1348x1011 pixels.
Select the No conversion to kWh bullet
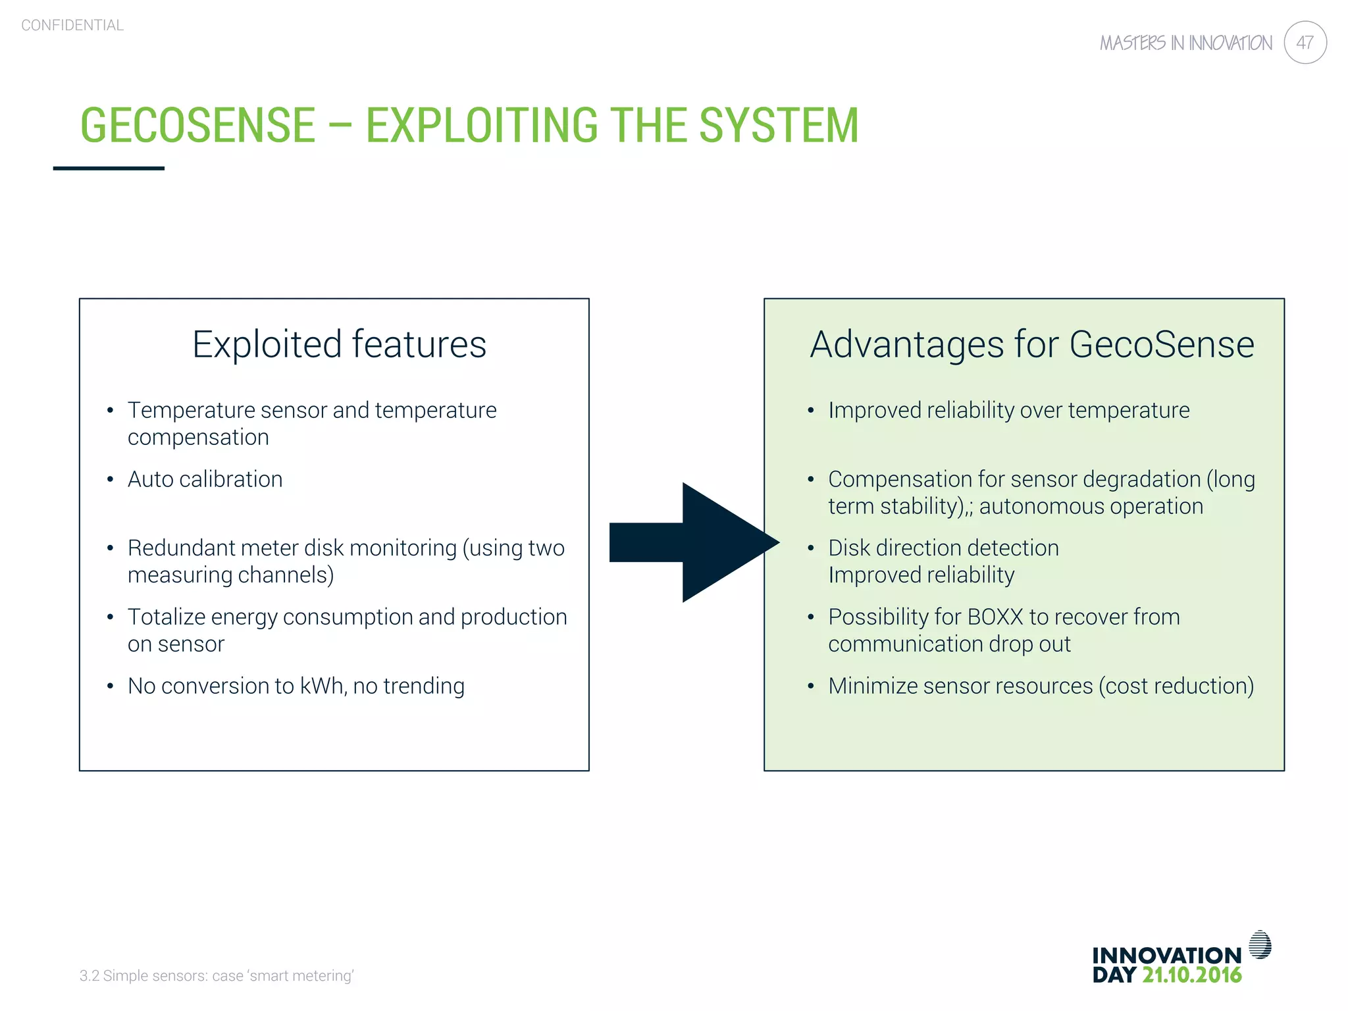(x=296, y=686)
